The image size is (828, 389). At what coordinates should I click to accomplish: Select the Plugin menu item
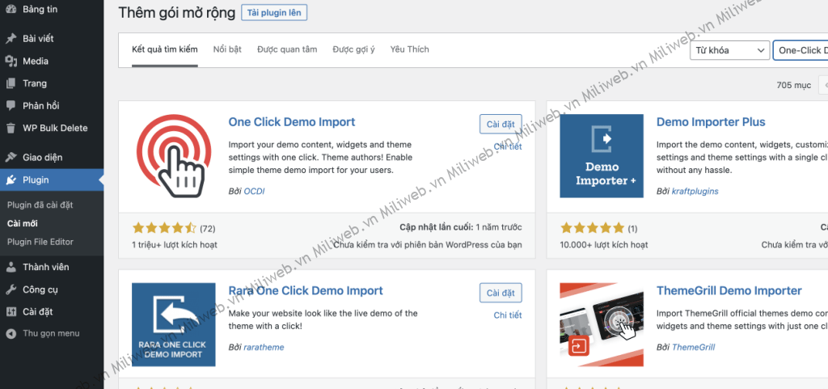52,180
